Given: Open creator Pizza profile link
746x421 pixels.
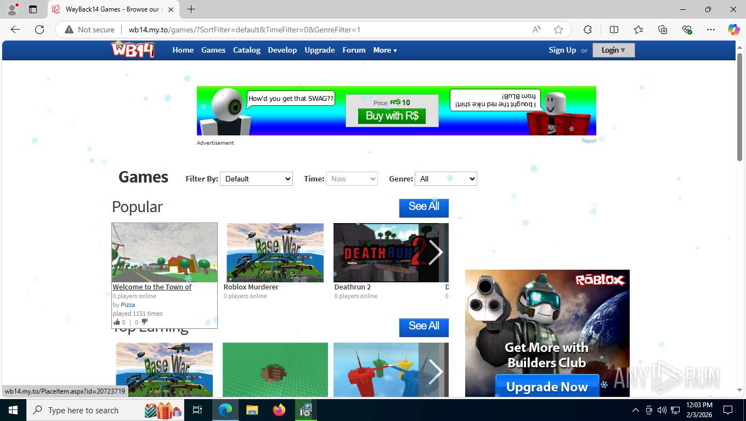Looking at the screenshot, I should click(128, 305).
